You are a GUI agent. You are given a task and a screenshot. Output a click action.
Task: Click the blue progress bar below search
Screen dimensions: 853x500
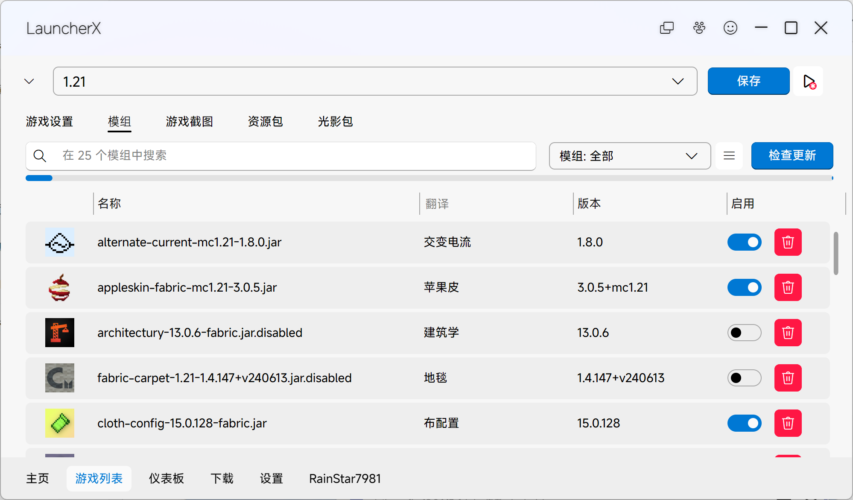pyautogui.click(x=39, y=178)
